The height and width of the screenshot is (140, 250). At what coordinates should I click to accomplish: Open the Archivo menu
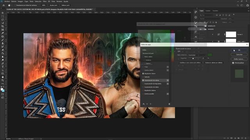point(7,1)
